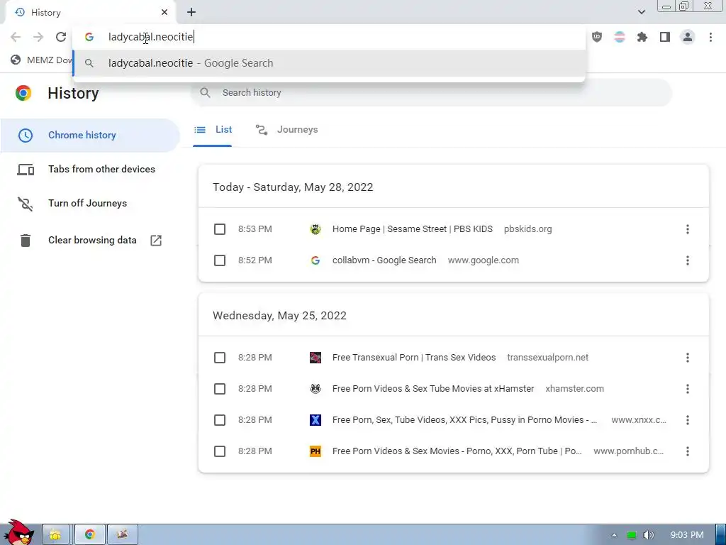Switch to Chrome in the taskbar
Viewport: 726px width, 545px height.
tap(90, 535)
